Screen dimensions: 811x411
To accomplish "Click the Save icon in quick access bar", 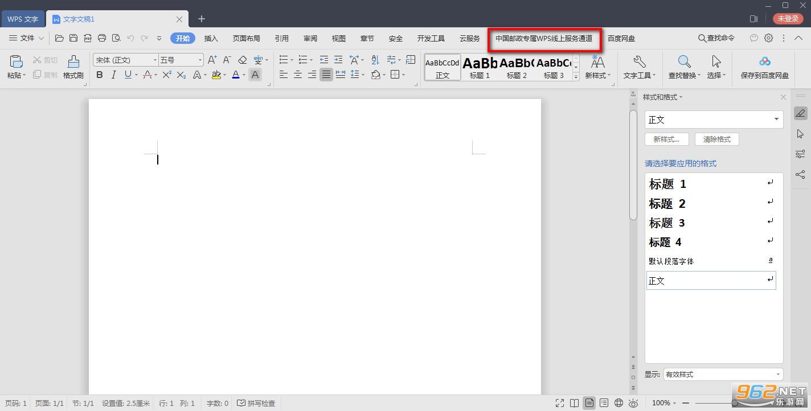I will (73, 38).
